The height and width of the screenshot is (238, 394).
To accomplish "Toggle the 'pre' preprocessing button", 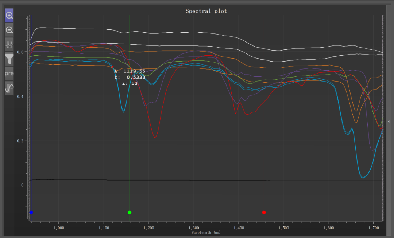I will (x=9, y=74).
